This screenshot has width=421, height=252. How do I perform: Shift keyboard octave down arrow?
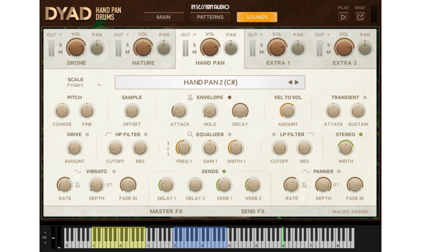(45, 243)
